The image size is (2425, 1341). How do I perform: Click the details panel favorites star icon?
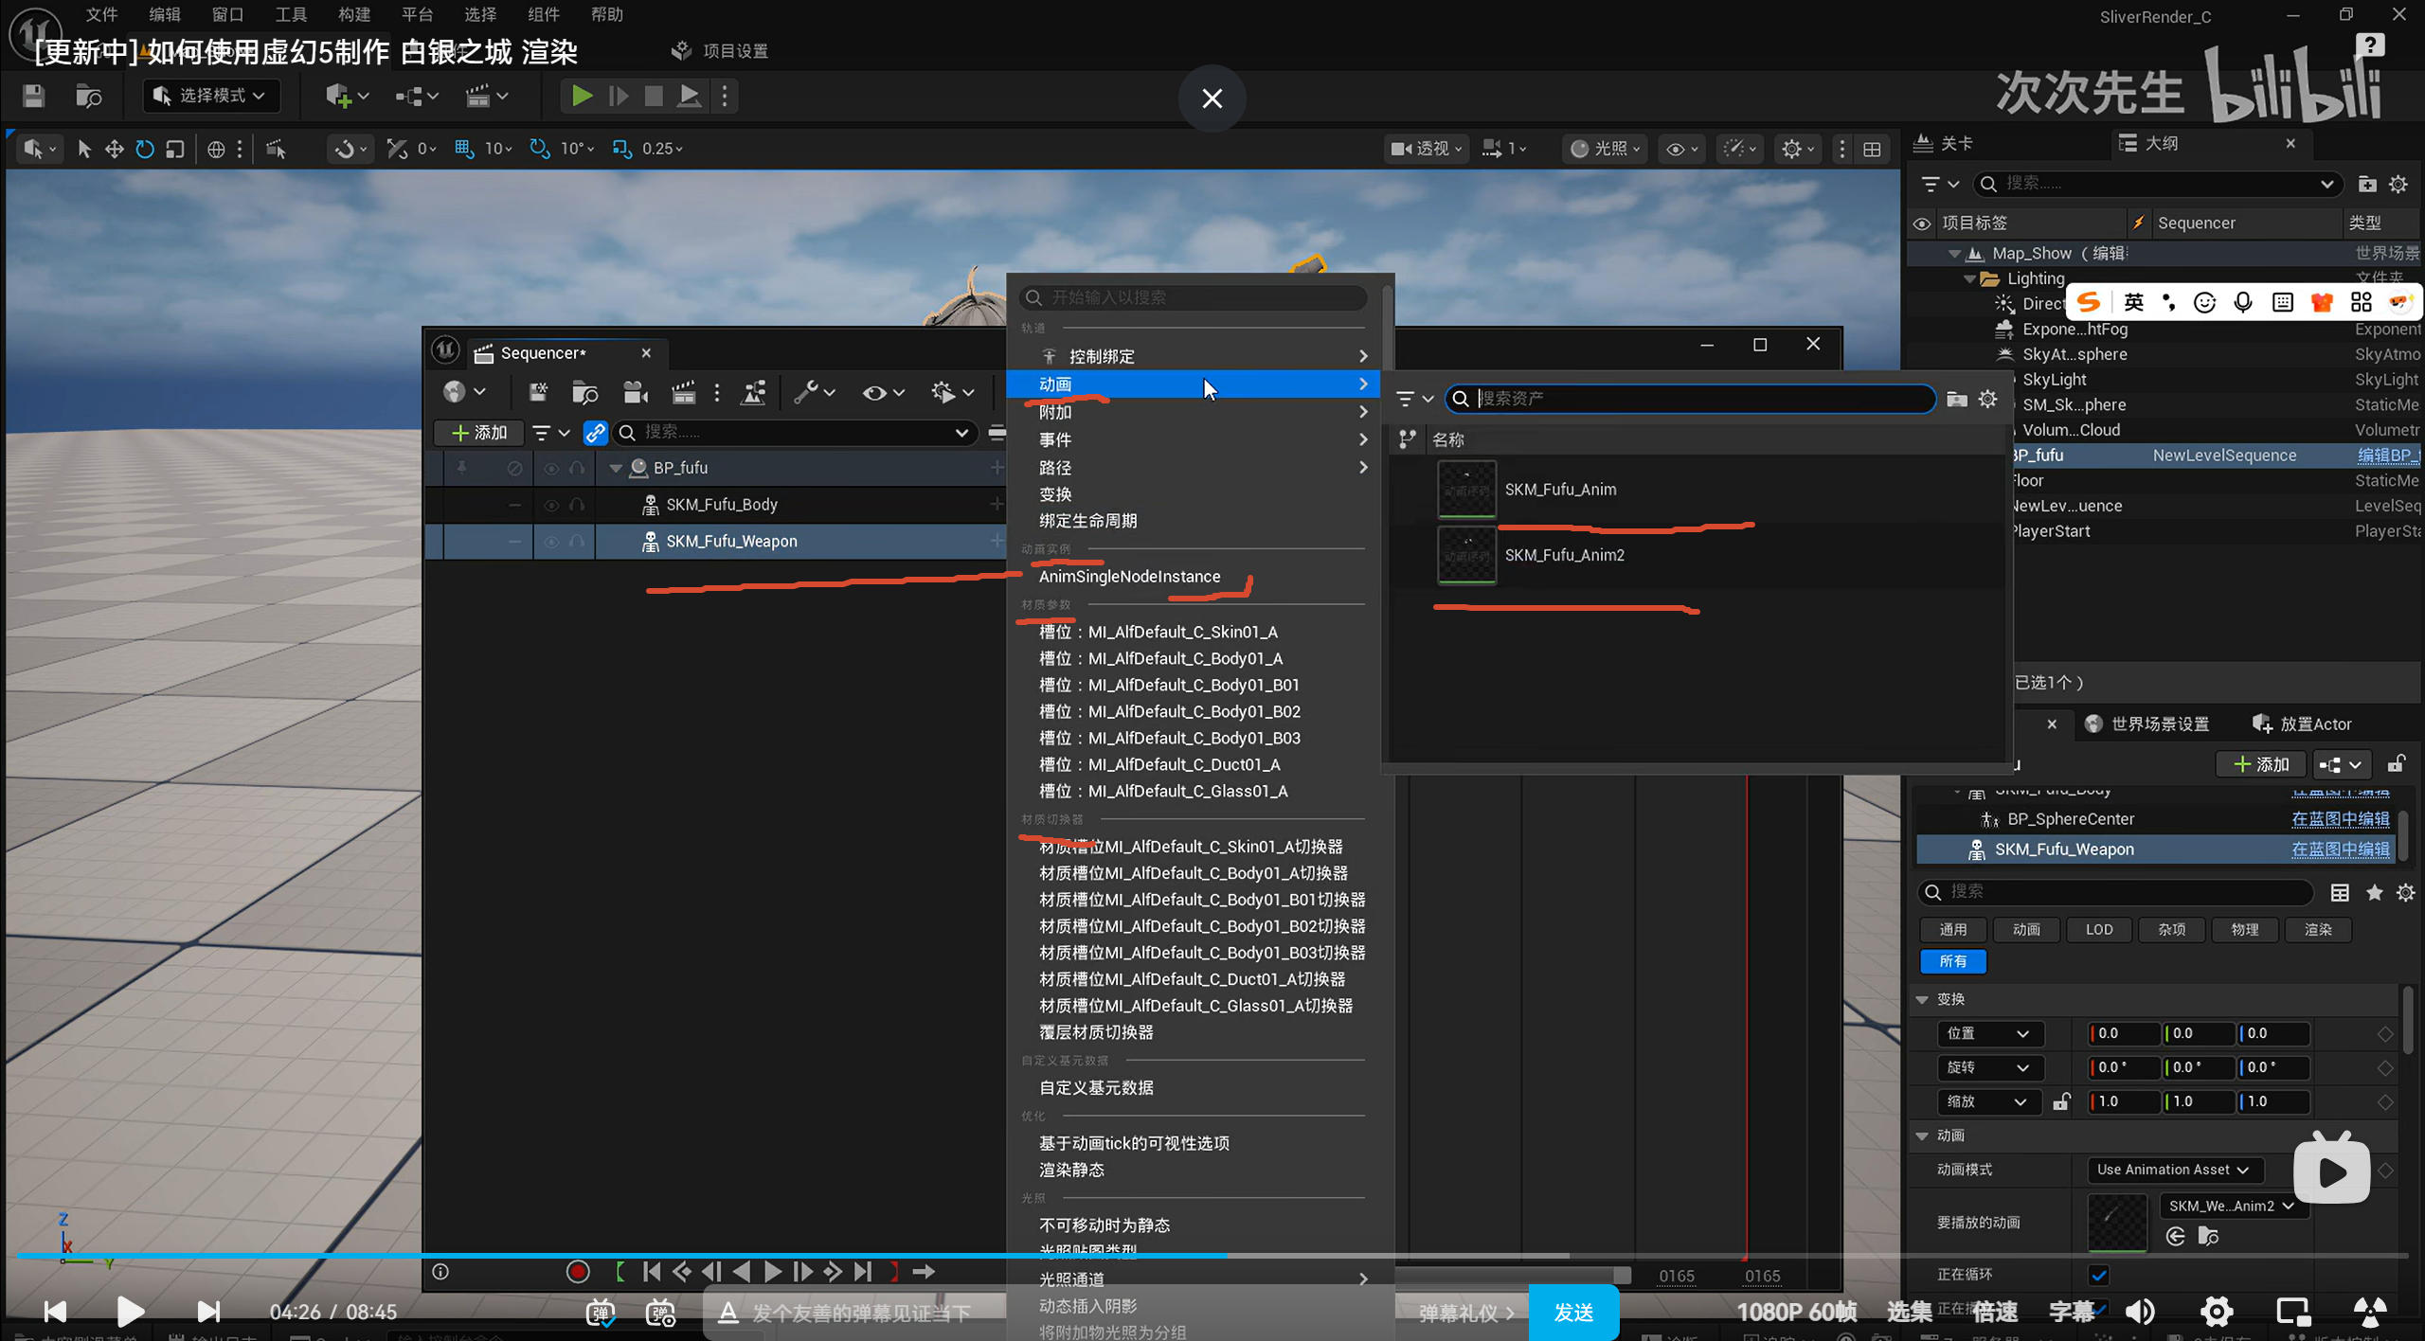(2375, 892)
